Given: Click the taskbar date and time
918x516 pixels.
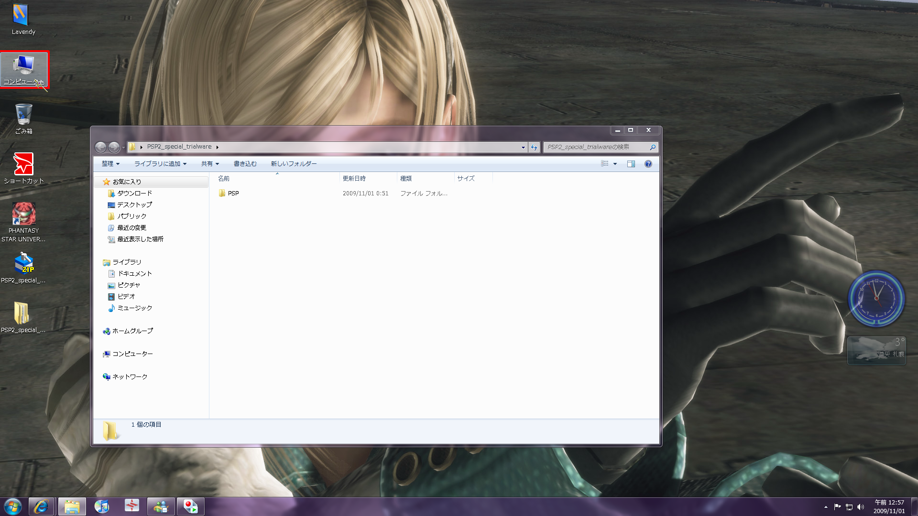Looking at the screenshot, I should (889, 507).
